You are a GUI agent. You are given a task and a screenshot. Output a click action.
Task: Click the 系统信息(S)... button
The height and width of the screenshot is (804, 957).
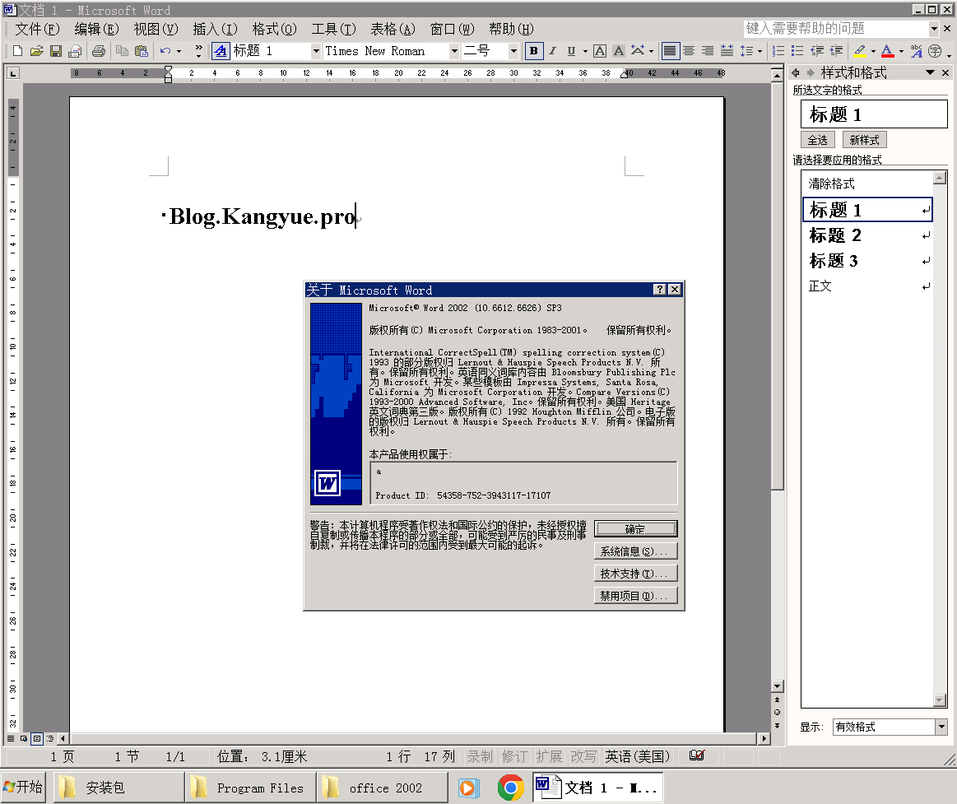(635, 551)
